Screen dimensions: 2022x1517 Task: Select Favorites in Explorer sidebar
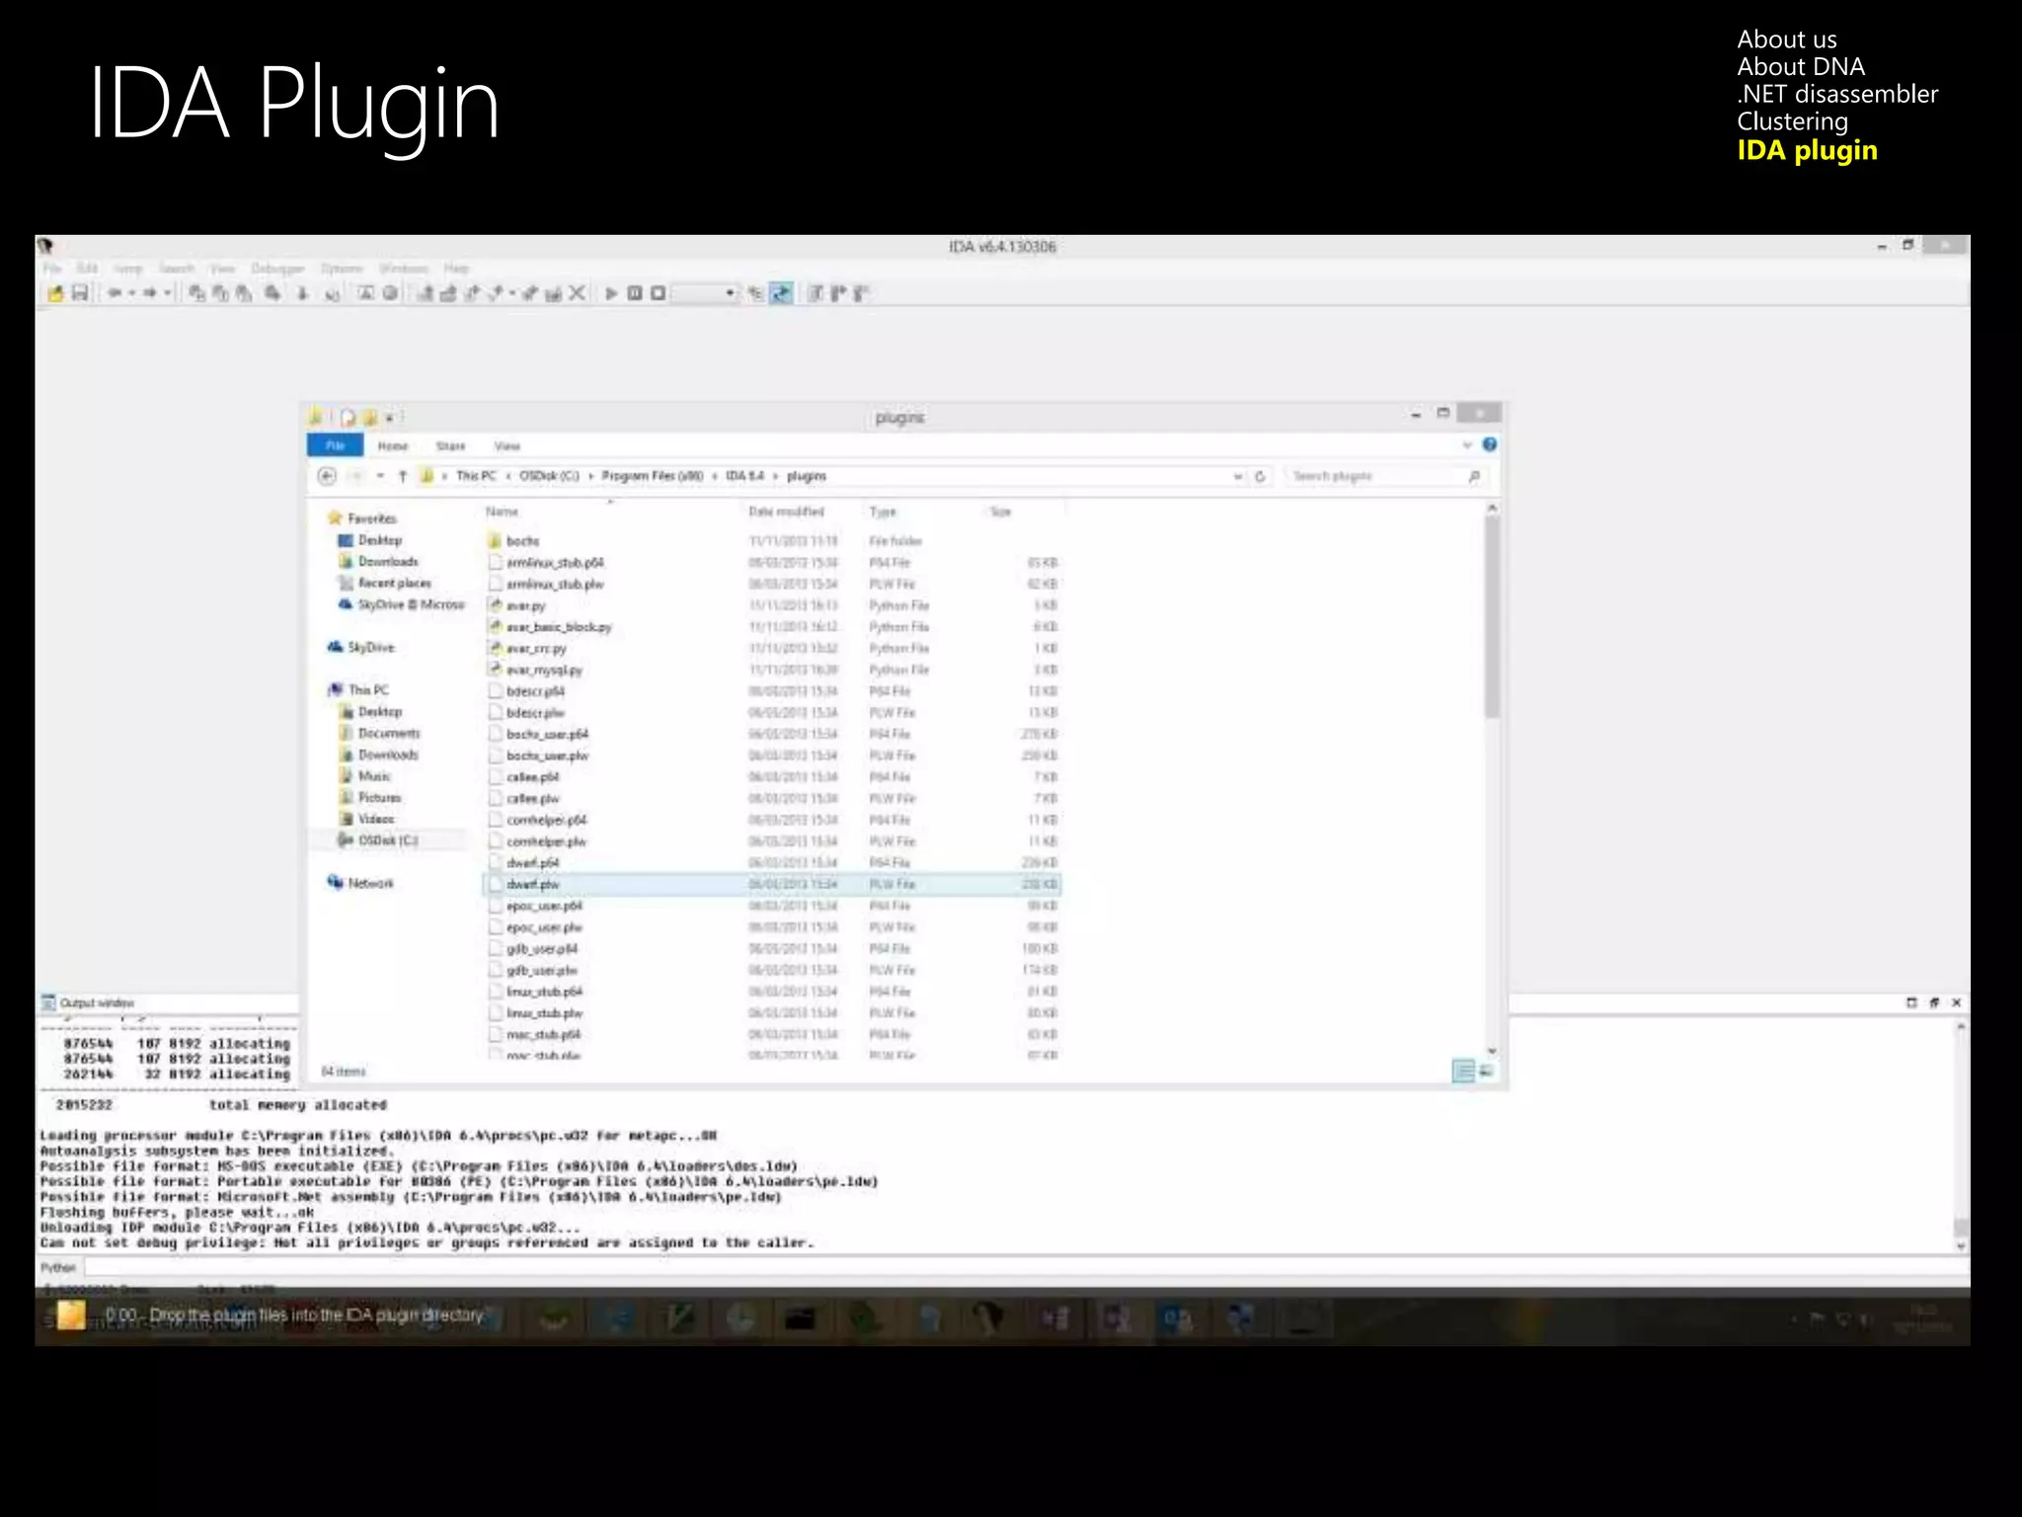tap(363, 519)
